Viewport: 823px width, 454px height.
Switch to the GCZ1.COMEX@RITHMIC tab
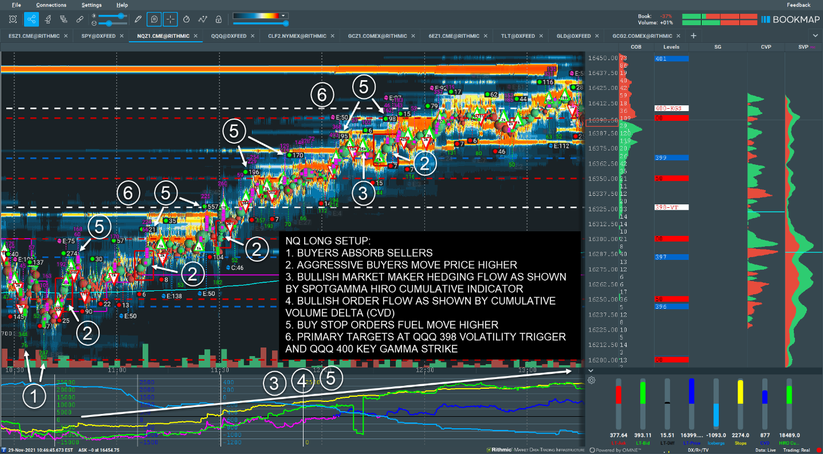[379, 36]
